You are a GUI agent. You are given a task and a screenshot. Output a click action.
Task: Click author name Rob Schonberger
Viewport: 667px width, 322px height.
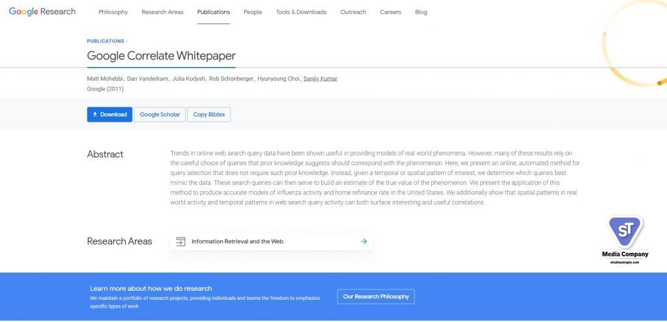231,79
